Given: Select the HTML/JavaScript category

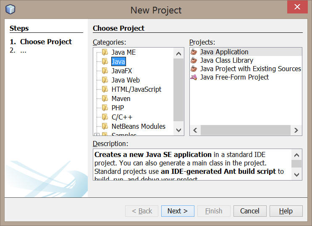Looking at the screenshot, I should 136,89.
